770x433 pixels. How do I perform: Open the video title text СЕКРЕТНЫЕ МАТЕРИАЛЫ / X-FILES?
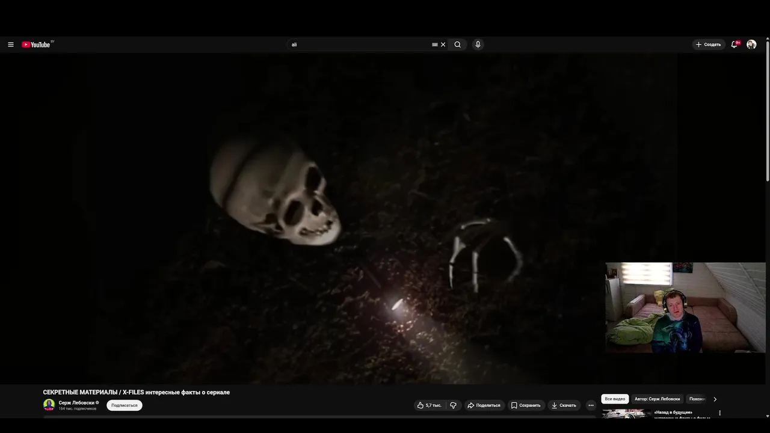pos(137,392)
